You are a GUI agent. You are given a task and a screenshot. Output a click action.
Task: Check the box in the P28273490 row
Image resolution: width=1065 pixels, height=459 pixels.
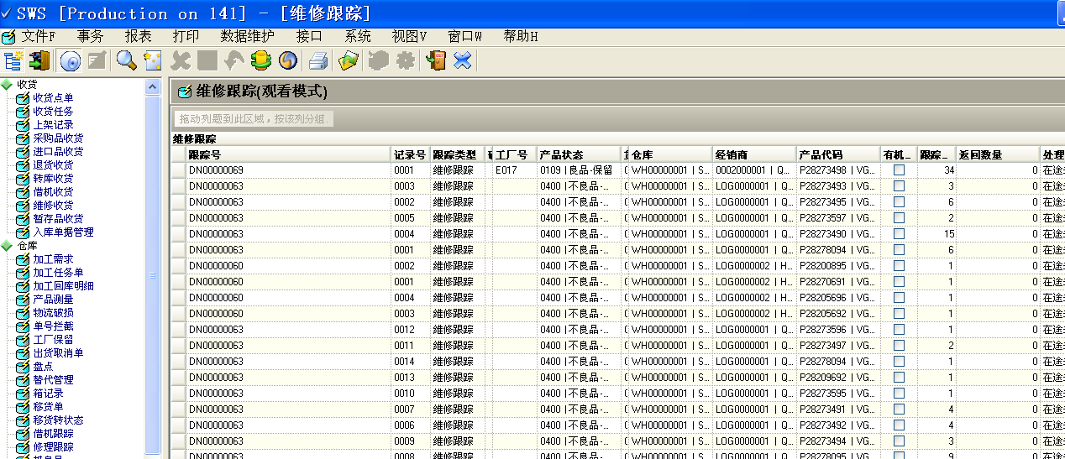899,234
